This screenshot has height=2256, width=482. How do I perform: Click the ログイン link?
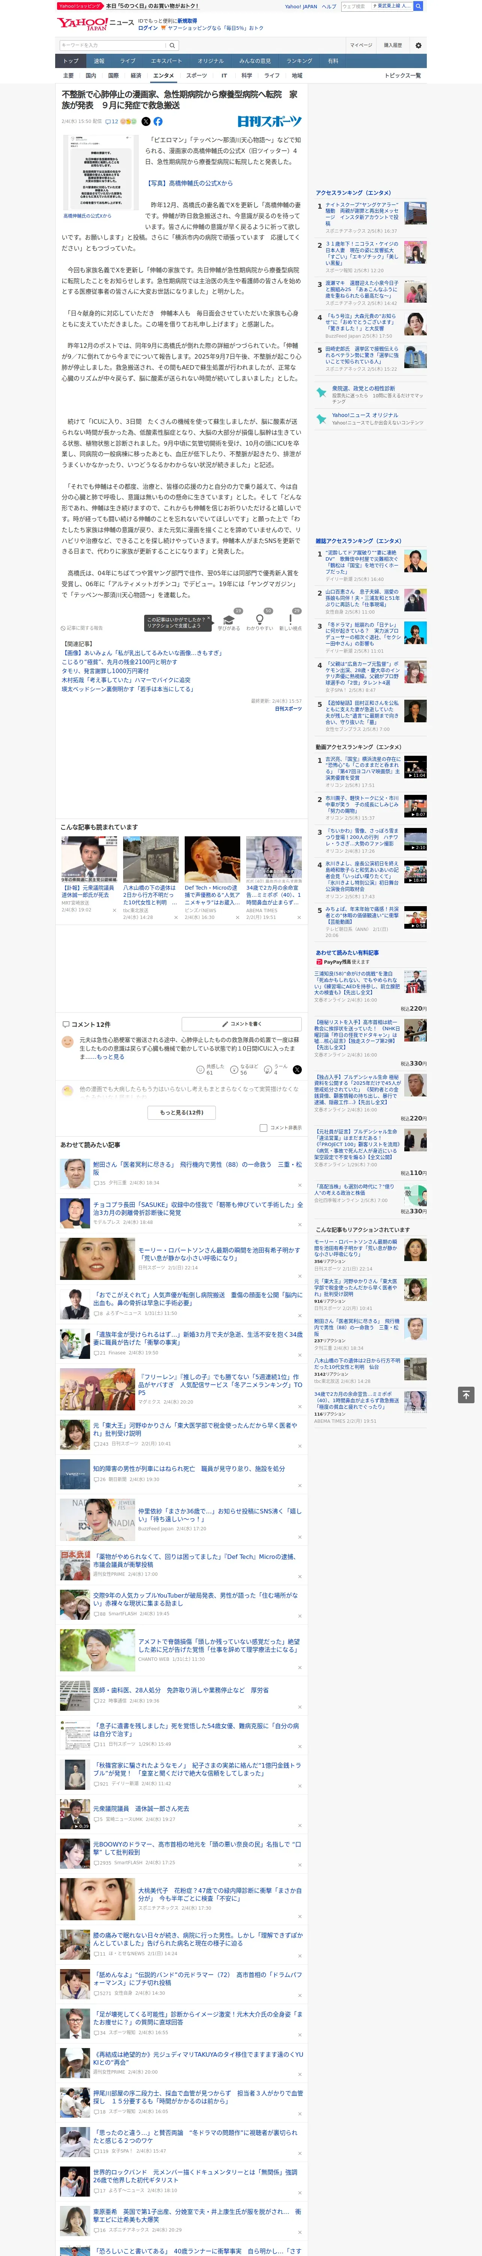148,28
